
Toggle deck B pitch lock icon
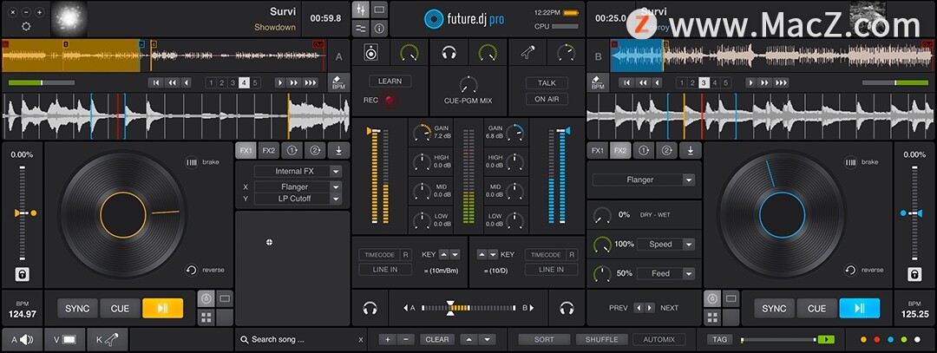click(x=914, y=274)
